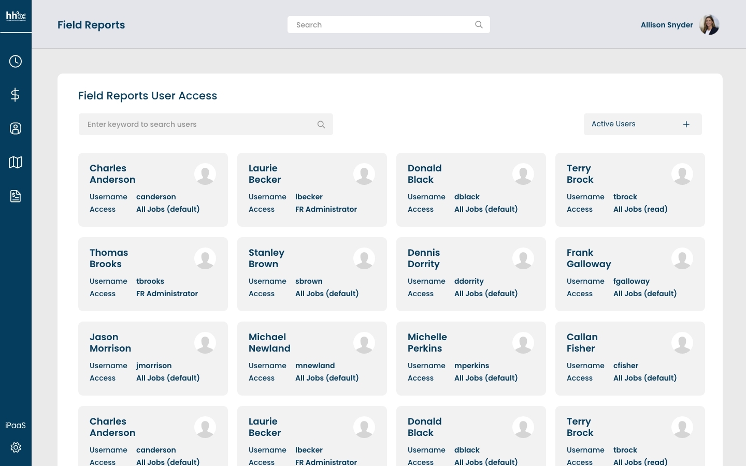
Task: Click Allison Snyder's profile picture
Action: pyautogui.click(x=709, y=24)
